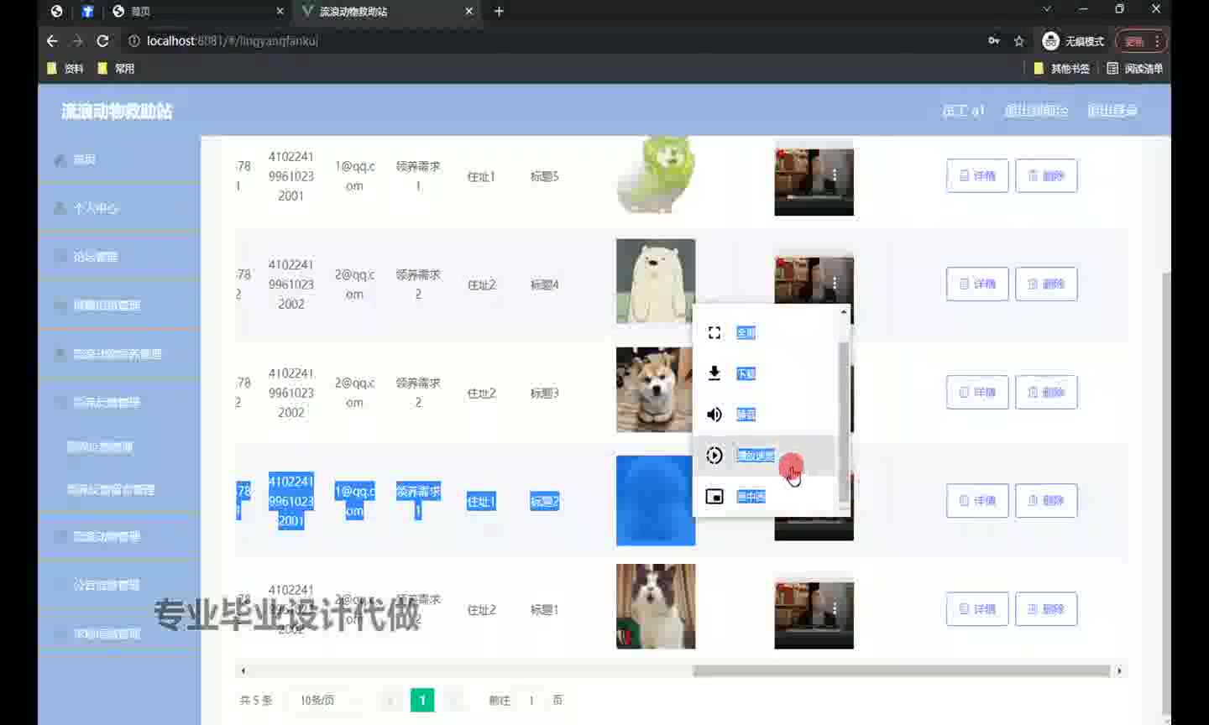
Task: Open the 10条/页 page size dropdown
Action: pos(323,700)
